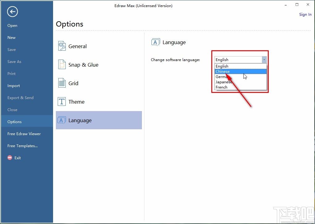Viewport: 315px width, 224px height.
Task: Click the Language heading icon in right pane
Action: (155, 42)
